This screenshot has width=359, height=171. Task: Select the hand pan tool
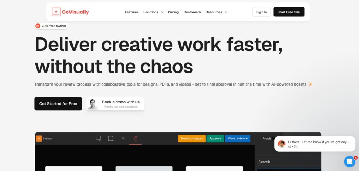(x=135, y=138)
